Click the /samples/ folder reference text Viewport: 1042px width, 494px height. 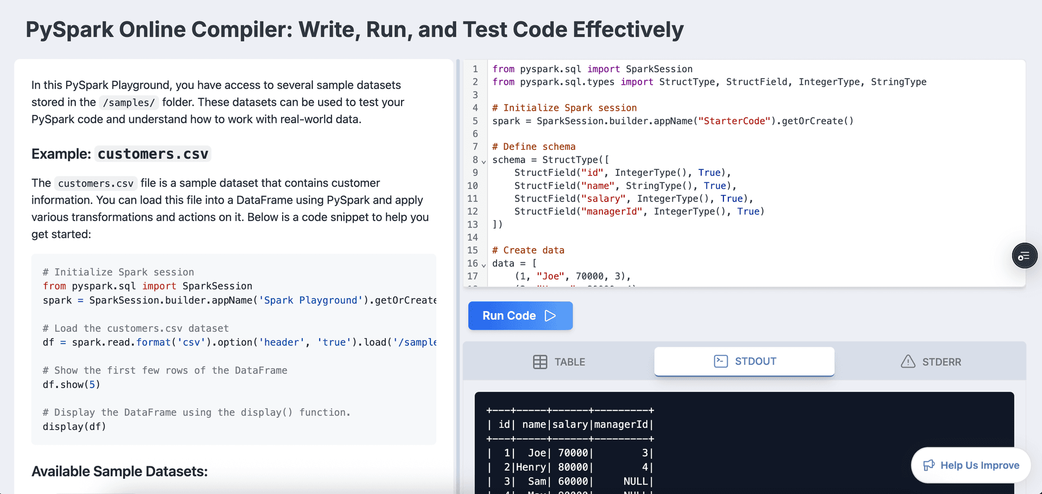click(129, 102)
